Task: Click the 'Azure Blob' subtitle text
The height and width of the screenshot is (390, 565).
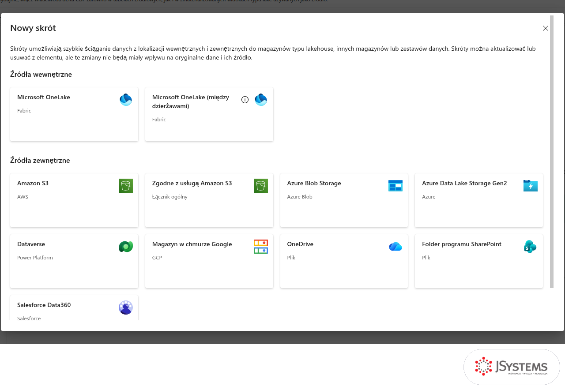Action: pyautogui.click(x=300, y=197)
